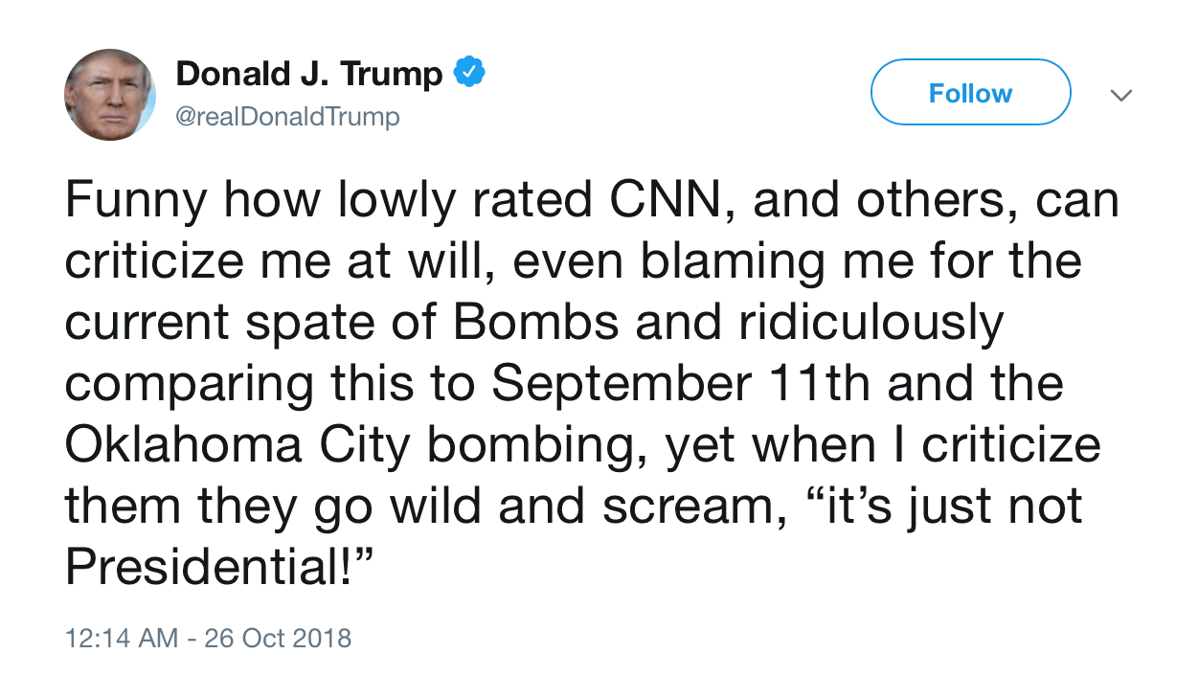Viewport: 1199px width, 676px height.
Task: Click the blue verified checkmark badge
Action: pyautogui.click(x=468, y=72)
